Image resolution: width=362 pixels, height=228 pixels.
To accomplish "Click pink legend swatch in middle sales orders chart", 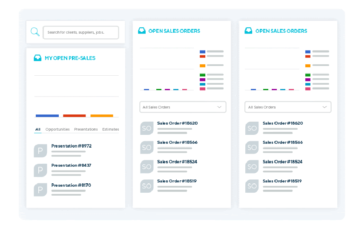I will click(202, 89).
